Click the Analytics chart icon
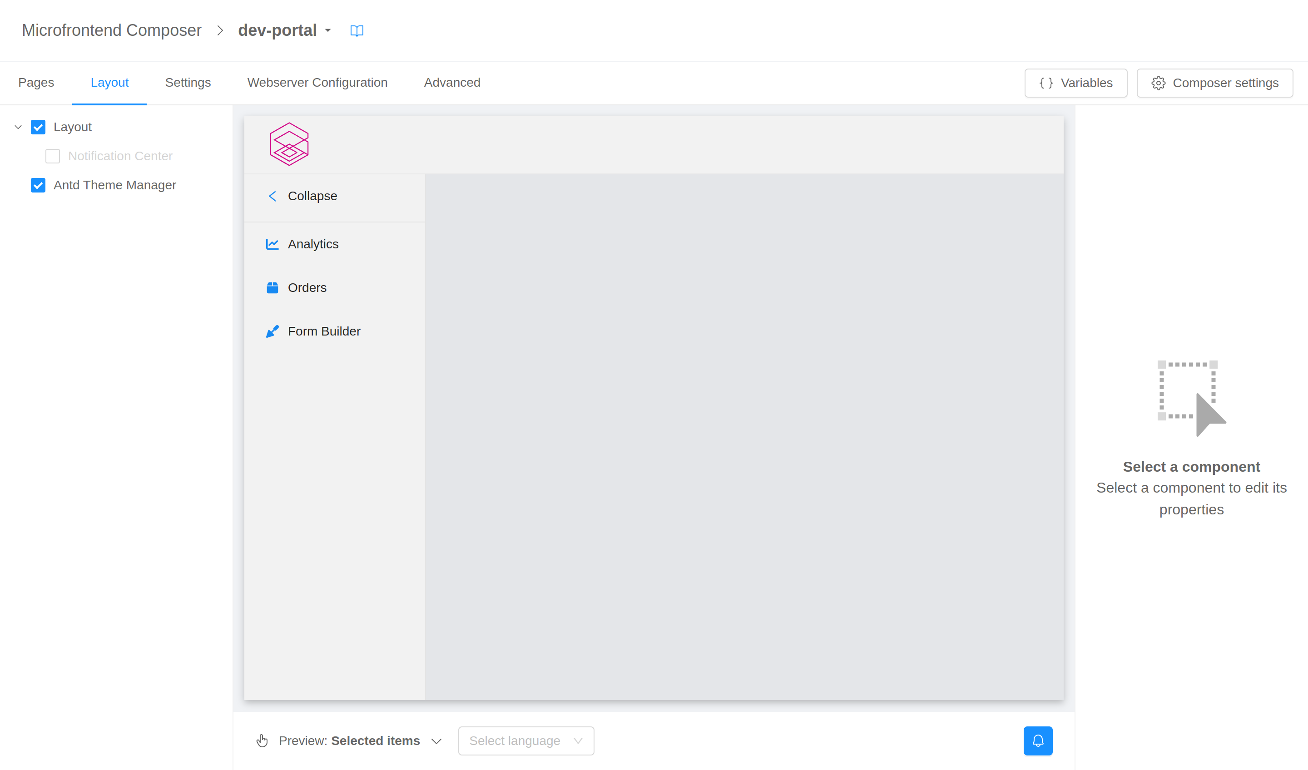 tap(272, 244)
